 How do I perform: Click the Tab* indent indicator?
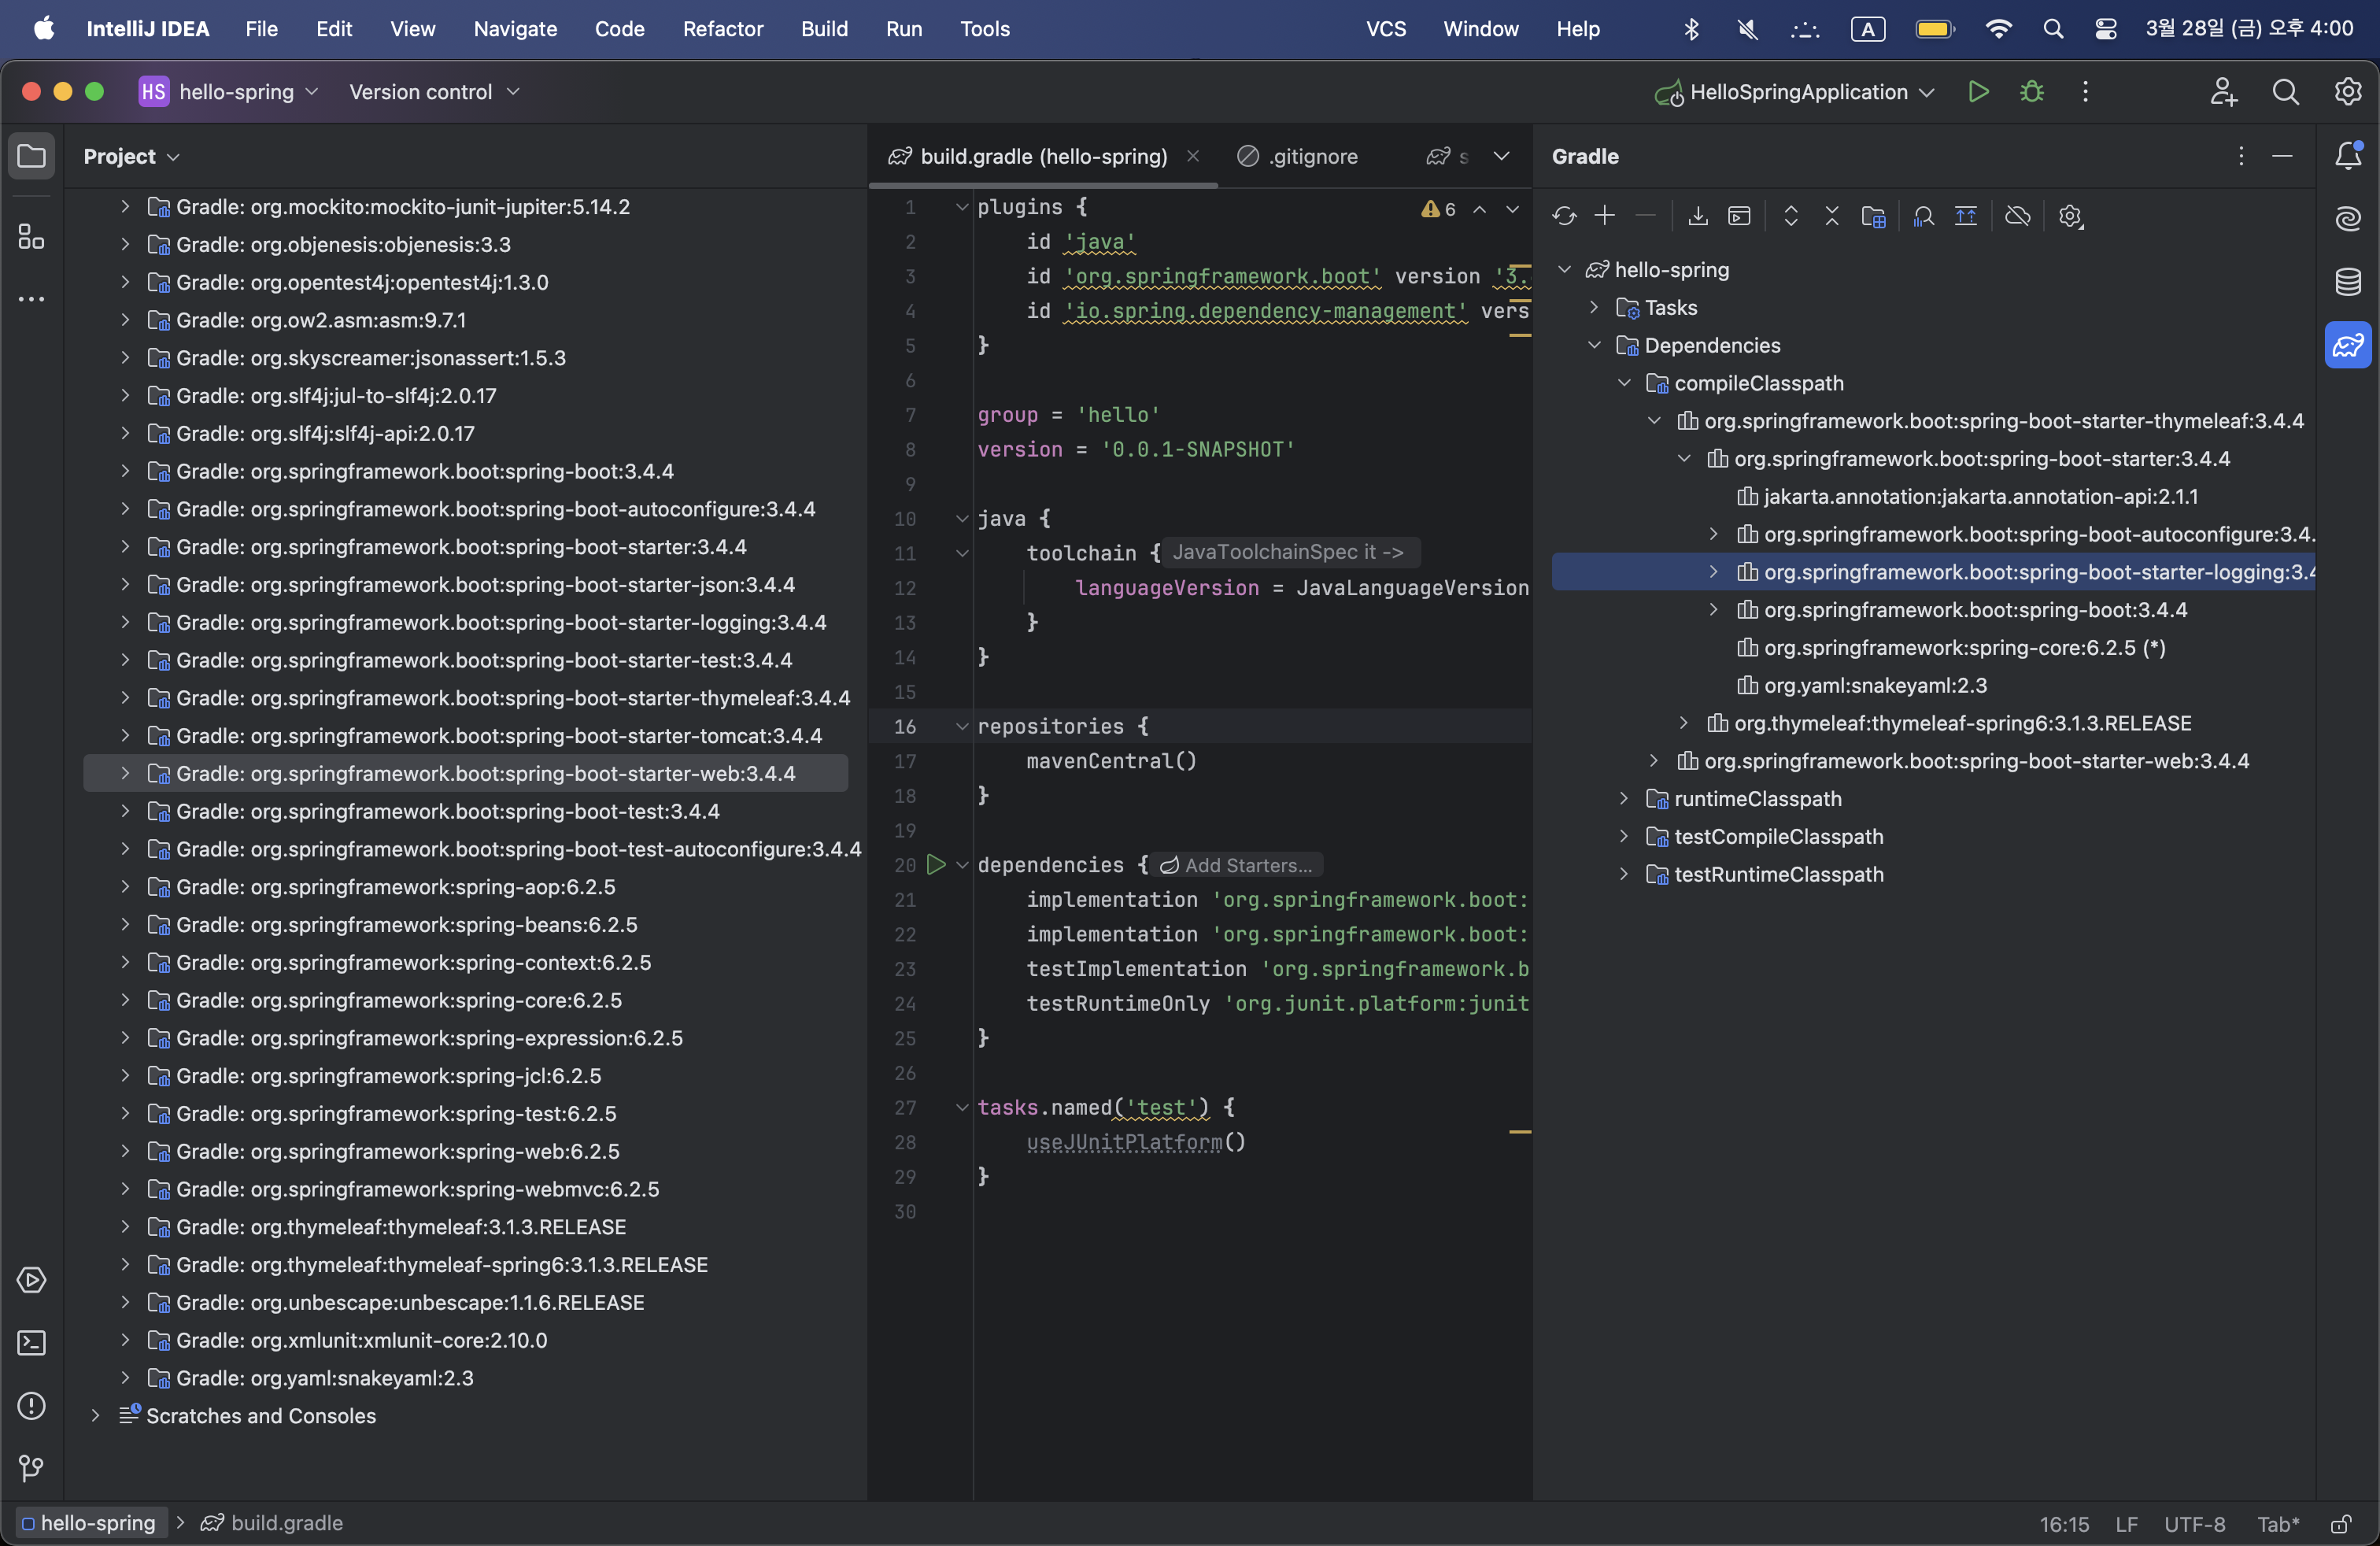pos(2278,1524)
